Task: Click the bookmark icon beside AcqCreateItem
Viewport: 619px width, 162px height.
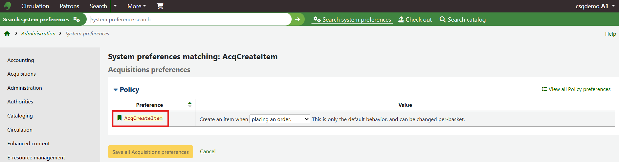Action: tap(120, 118)
